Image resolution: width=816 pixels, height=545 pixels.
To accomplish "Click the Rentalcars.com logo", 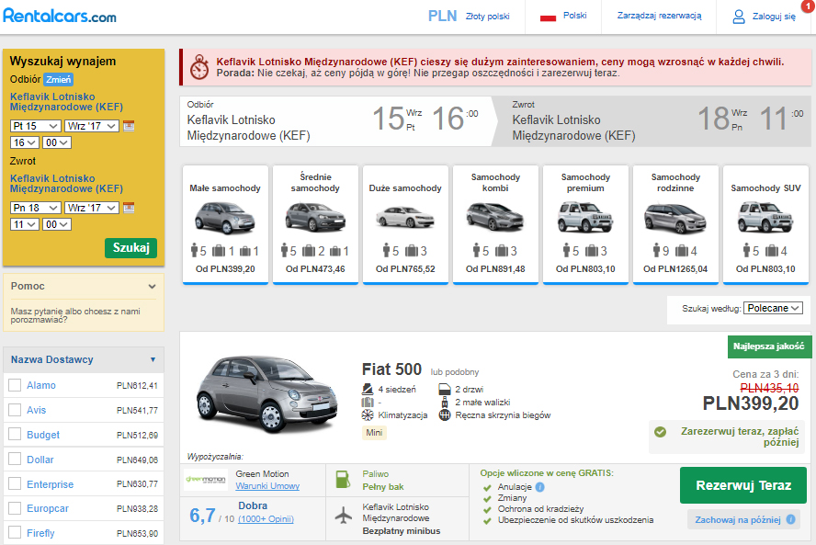I will coord(60,16).
